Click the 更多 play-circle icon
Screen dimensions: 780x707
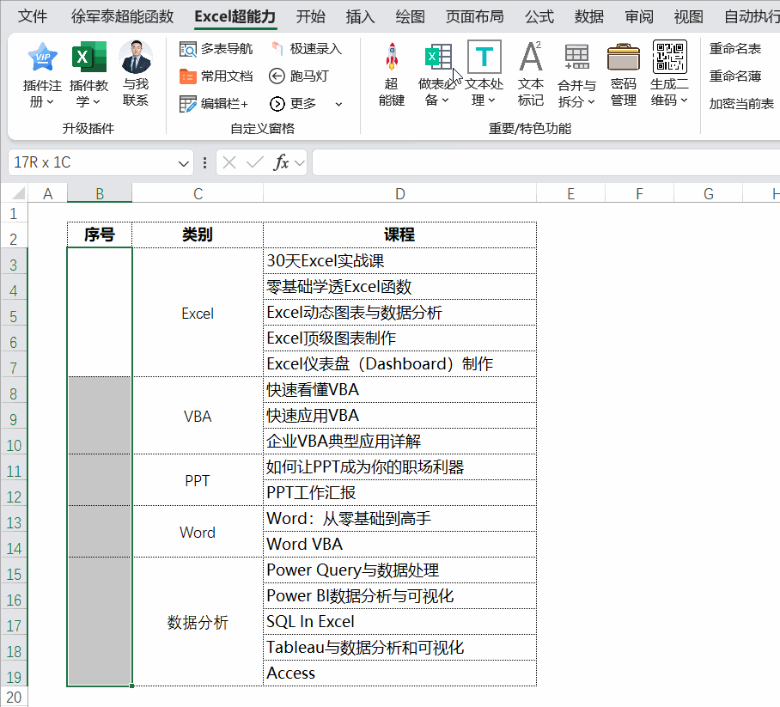[277, 103]
